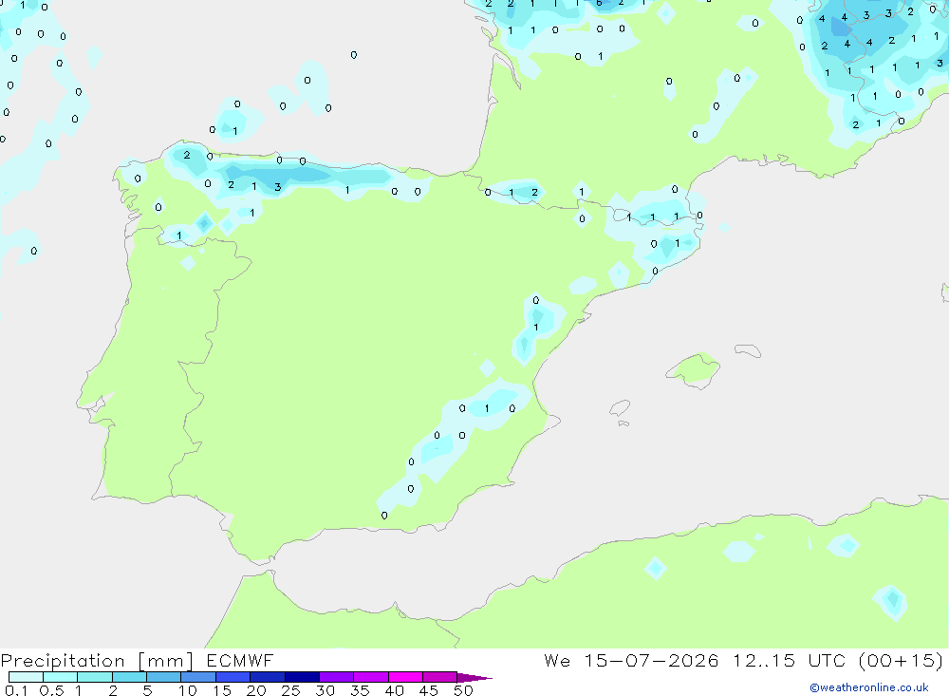
Task: Choose the 40–45 mm magenta legend swatch
Action: point(405,677)
